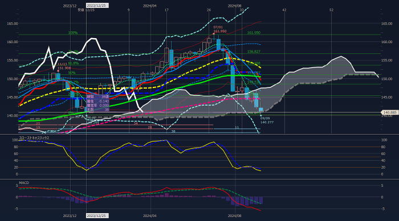Screen dimensions: 399x221
Task: Click the highlighted 2023/12/25 date tag above the chart
Action: [x=97, y=6]
